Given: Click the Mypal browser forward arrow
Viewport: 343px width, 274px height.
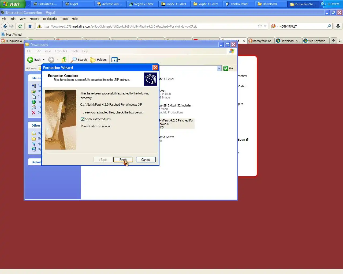Looking at the screenshot, I should pyautogui.click(x=12, y=26).
